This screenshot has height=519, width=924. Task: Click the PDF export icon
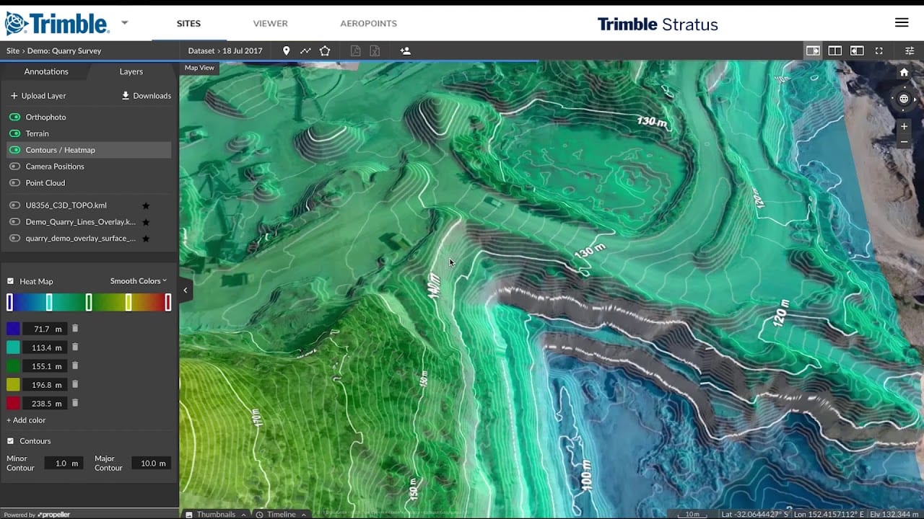pyautogui.click(x=355, y=51)
